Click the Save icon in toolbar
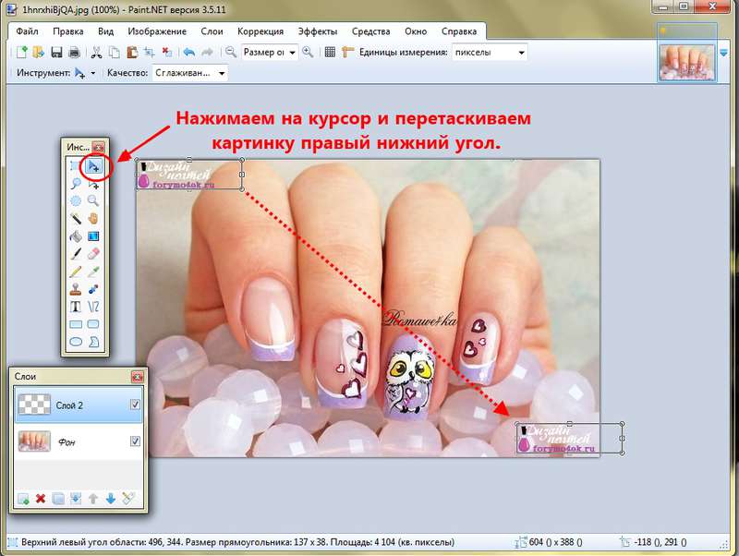The height and width of the screenshot is (556, 739). 55,53
